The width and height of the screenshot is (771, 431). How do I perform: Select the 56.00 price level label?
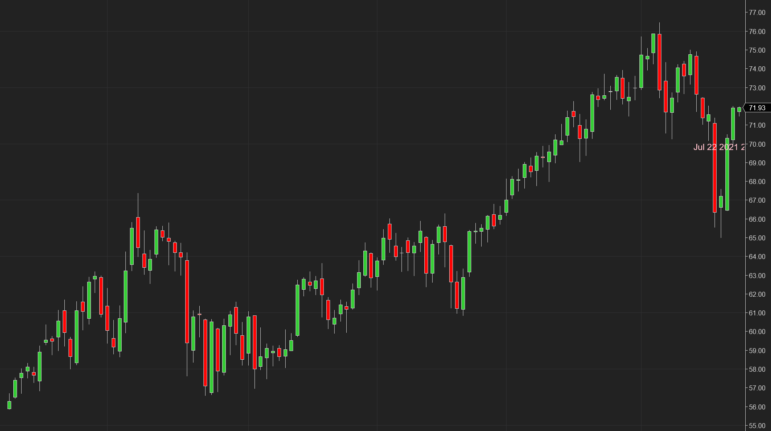[x=757, y=407]
